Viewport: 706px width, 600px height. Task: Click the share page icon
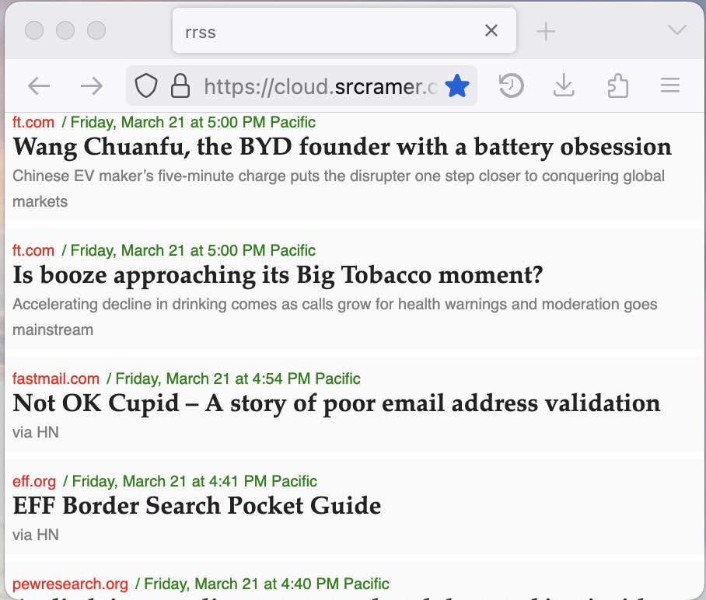pyautogui.click(x=617, y=85)
